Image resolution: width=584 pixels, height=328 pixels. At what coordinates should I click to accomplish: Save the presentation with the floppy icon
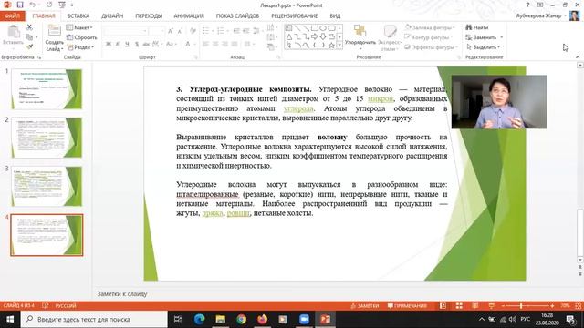tap(20, 5)
